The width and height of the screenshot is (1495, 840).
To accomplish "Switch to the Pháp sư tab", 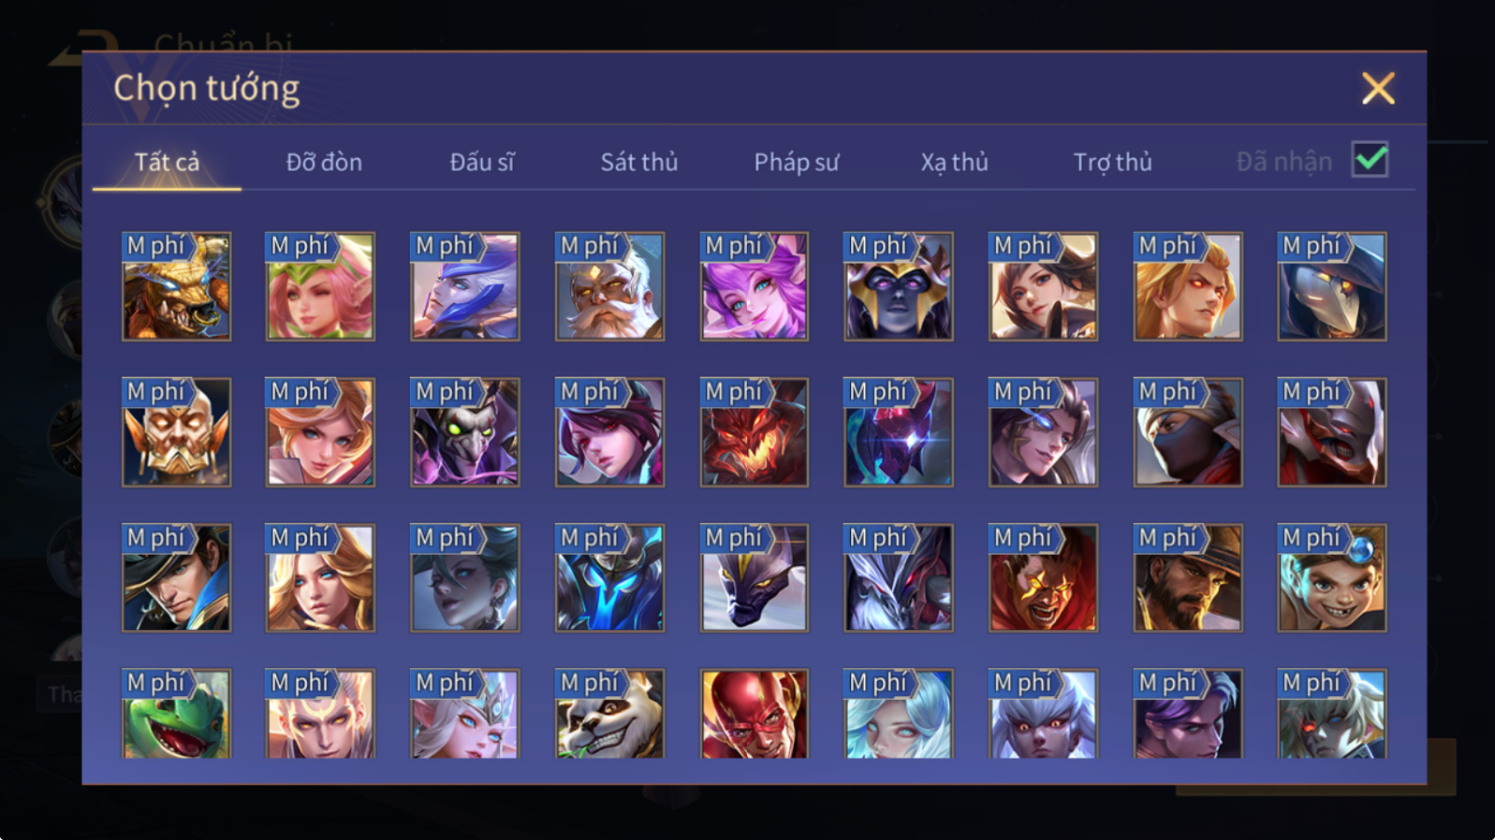I will click(x=796, y=162).
